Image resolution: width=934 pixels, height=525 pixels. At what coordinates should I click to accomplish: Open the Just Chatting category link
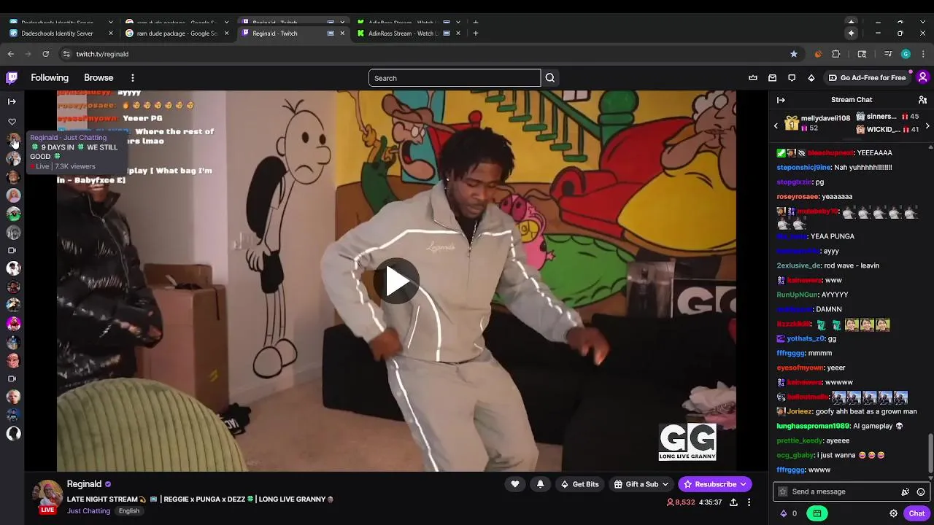pos(88,510)
